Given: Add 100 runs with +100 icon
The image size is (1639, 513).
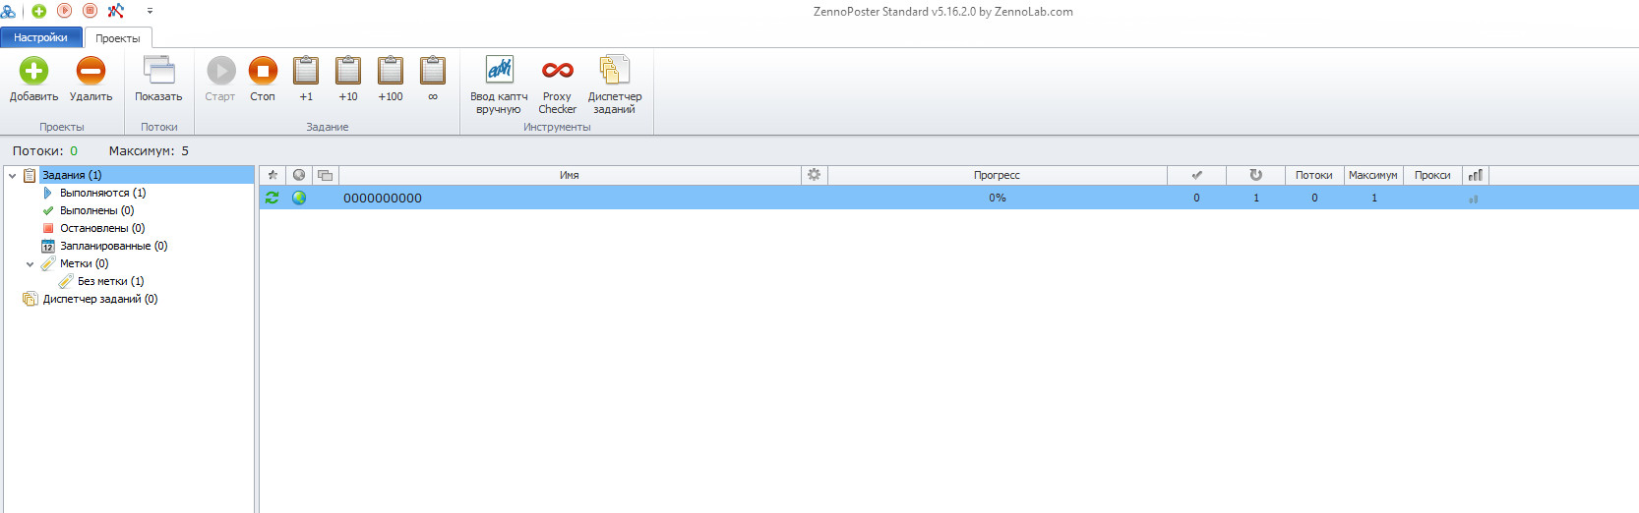Looking at the screenshot, I should pos(391,71).
